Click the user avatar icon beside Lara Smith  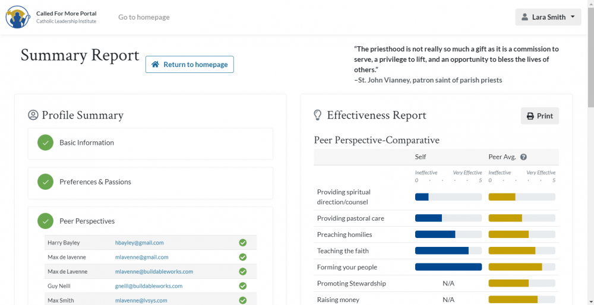[x=525, y=17]
